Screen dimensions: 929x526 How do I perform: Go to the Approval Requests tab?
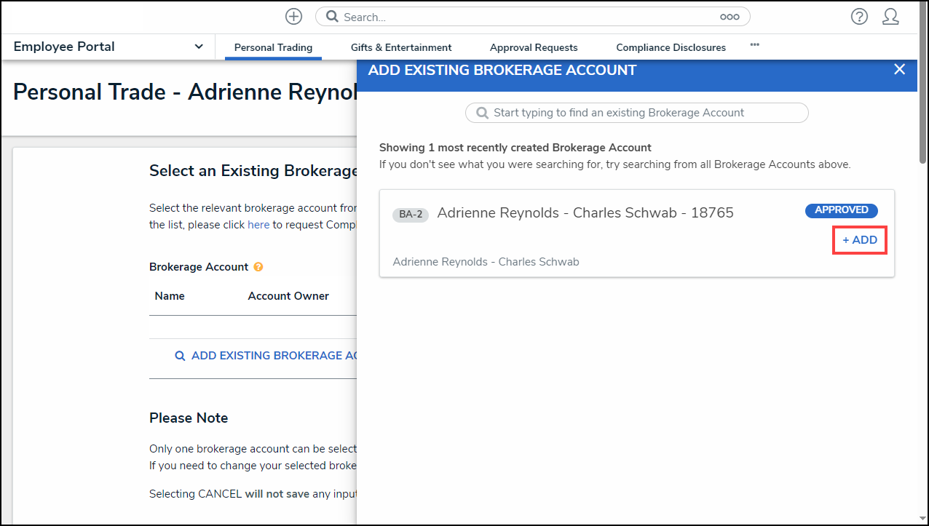point(534,47)
